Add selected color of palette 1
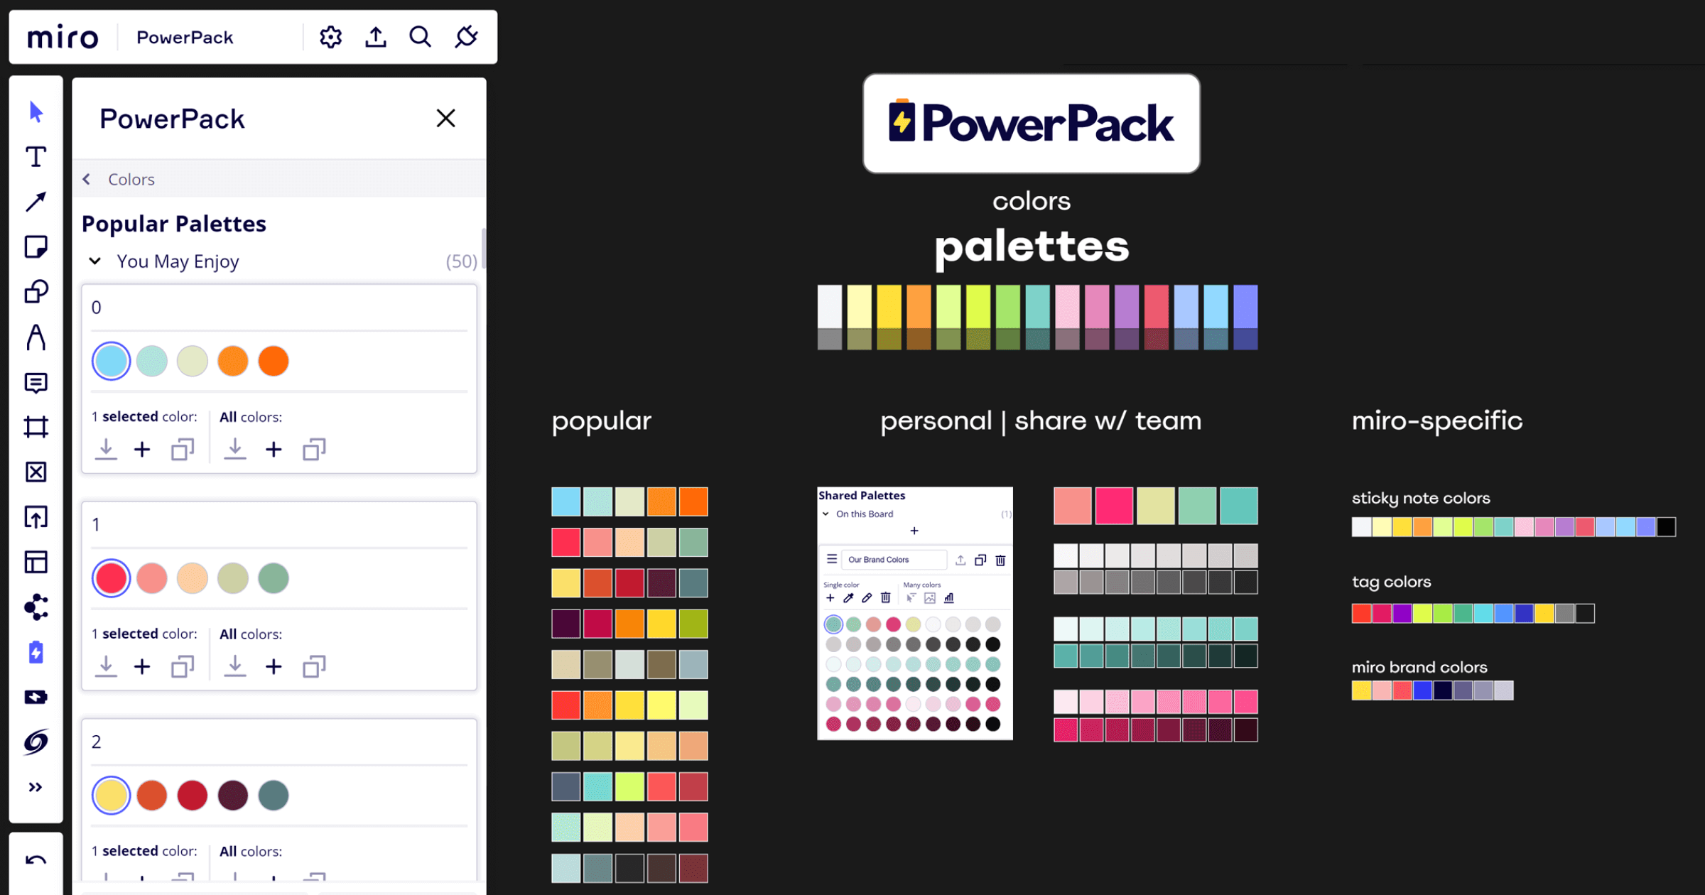 pyautogui.click(x=142, y=666)
